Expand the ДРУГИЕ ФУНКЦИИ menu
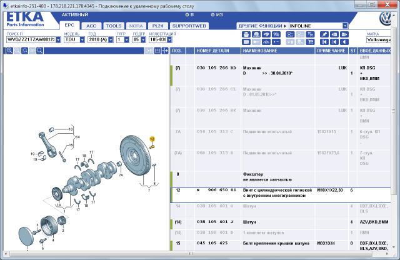This screenshot has width=400, height=260. click(262, 26)
